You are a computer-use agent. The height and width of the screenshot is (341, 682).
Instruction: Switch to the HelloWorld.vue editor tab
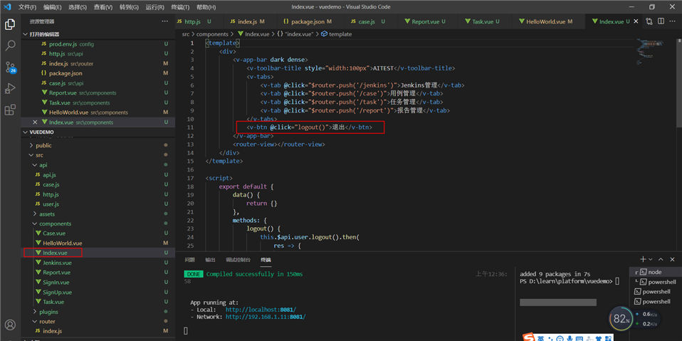[x=549, y=21]
